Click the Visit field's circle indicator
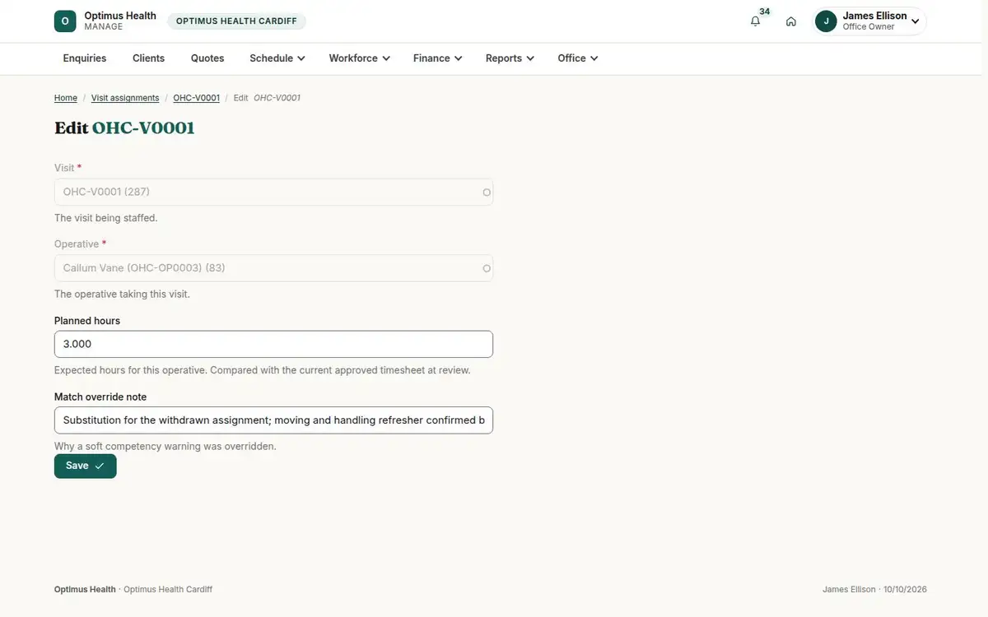 click(x=487, y=193)
